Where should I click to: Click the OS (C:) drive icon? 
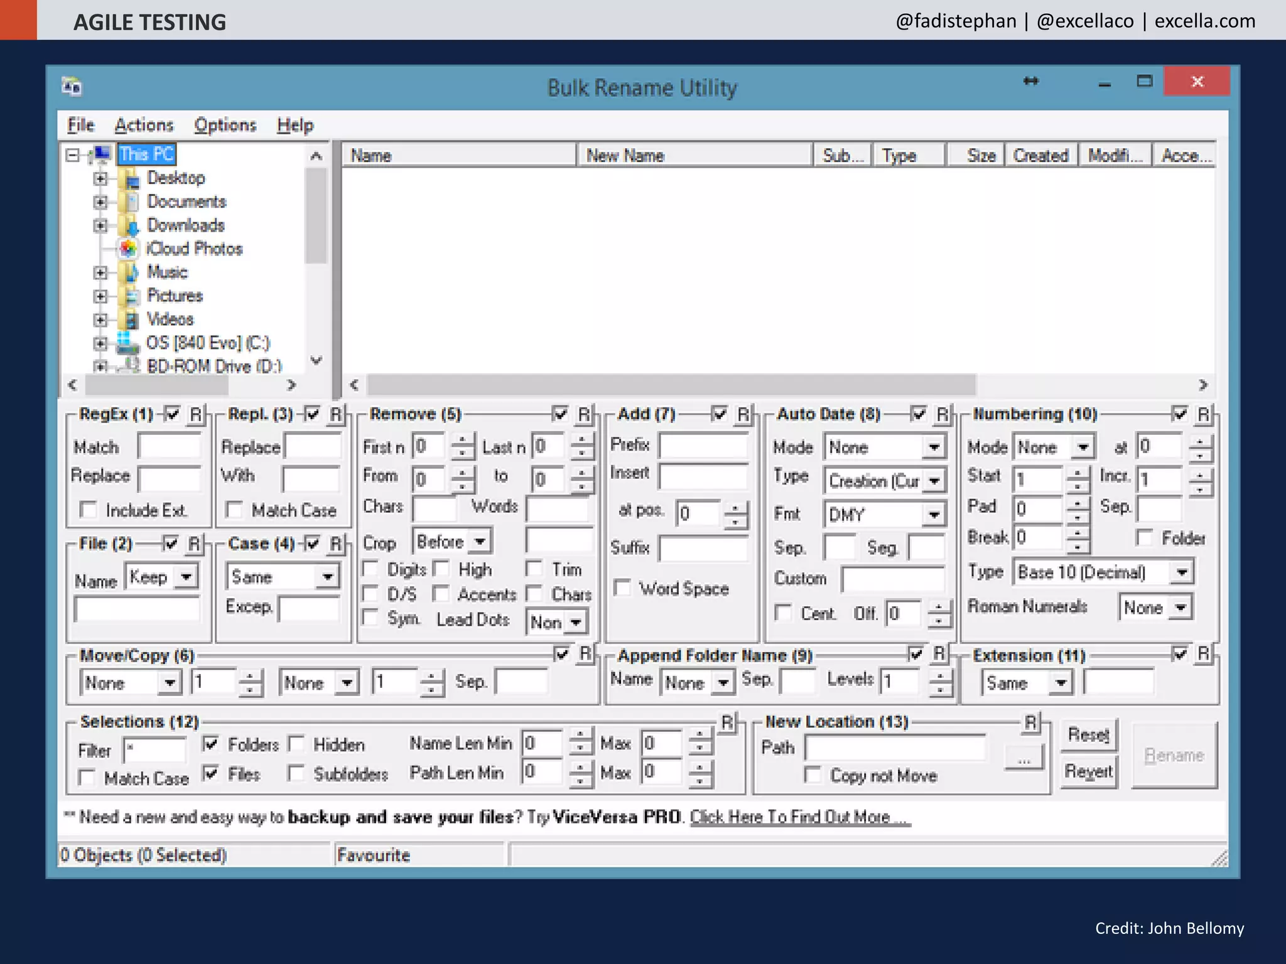click(128, 343)
